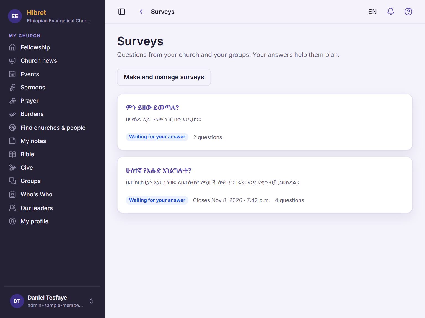Open My notes
The height and width of the screenshot is (318, 425).
52,141
